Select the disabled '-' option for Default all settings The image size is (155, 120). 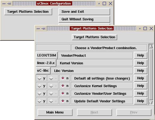53,78
